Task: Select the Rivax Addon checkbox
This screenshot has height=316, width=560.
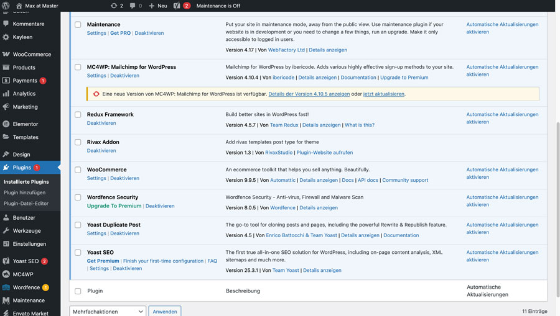Action: click(78, 142)
